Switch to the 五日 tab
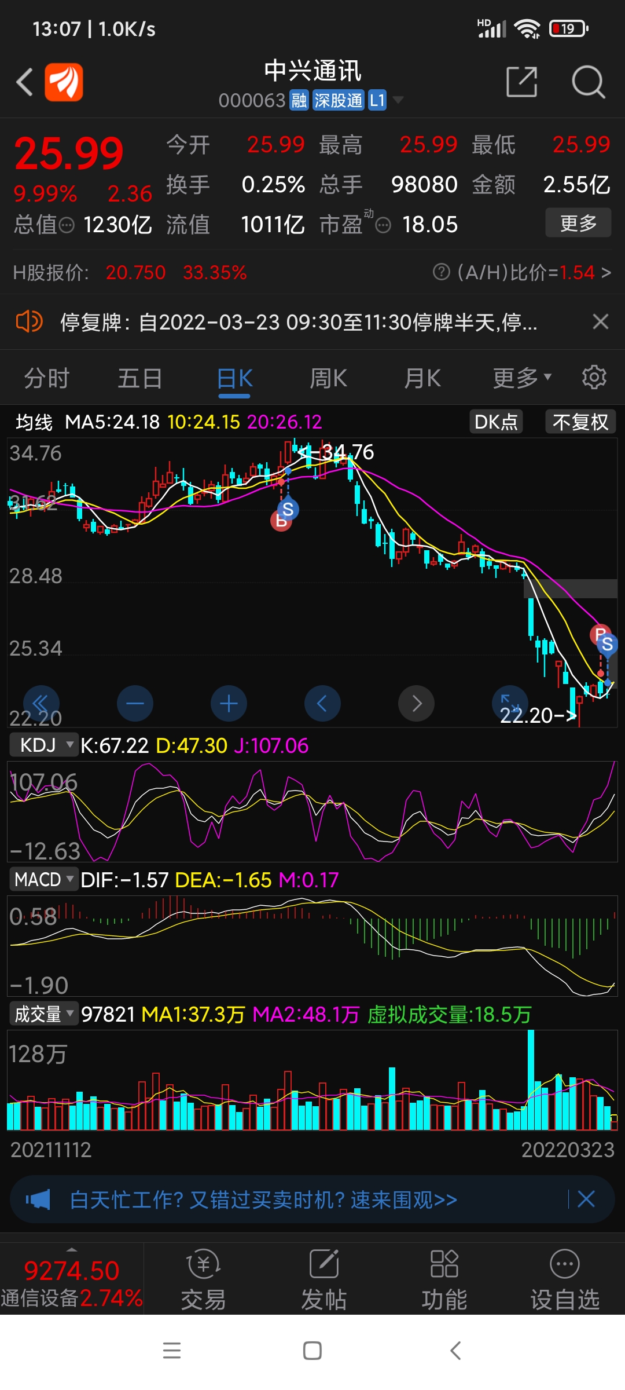This screenshot has height=1390, width=625. pyautogui.click(x=140, y=378)
